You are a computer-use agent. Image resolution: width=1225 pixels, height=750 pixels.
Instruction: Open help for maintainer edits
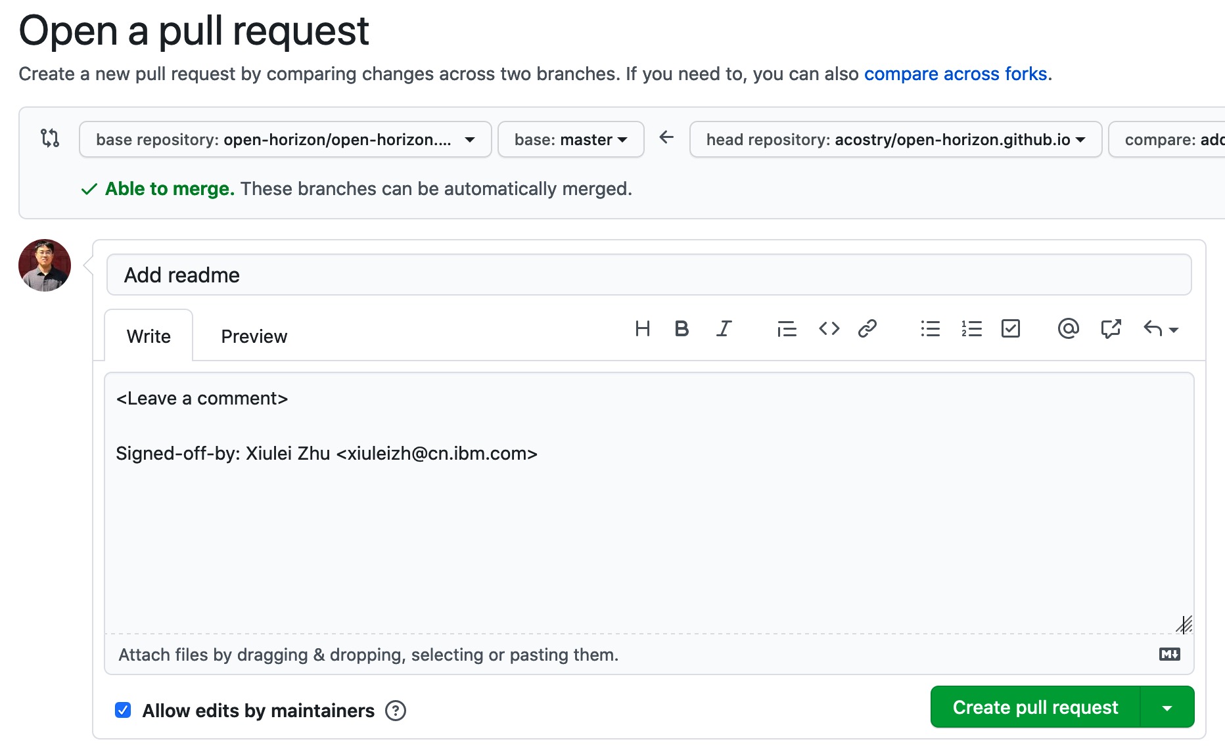(x=396, y=711)
